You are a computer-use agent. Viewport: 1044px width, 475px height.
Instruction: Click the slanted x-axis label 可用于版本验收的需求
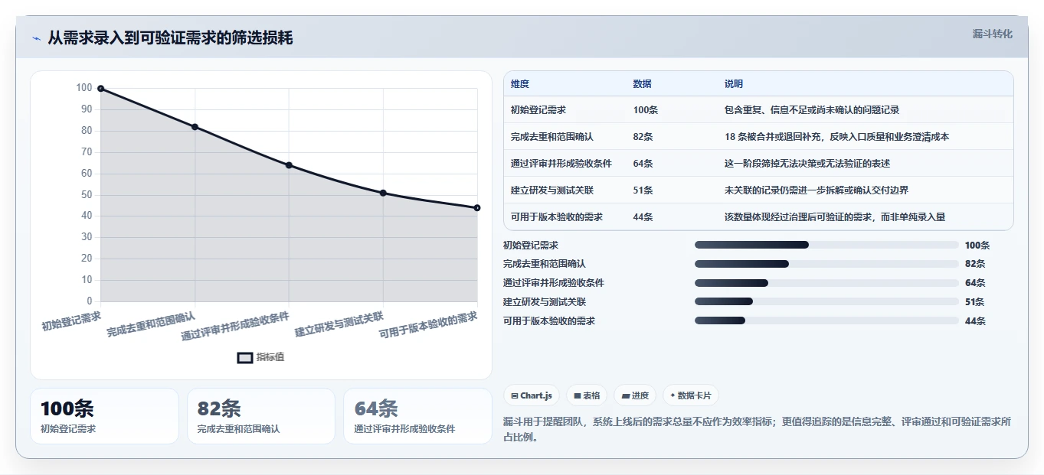click(x=428, y=325)
